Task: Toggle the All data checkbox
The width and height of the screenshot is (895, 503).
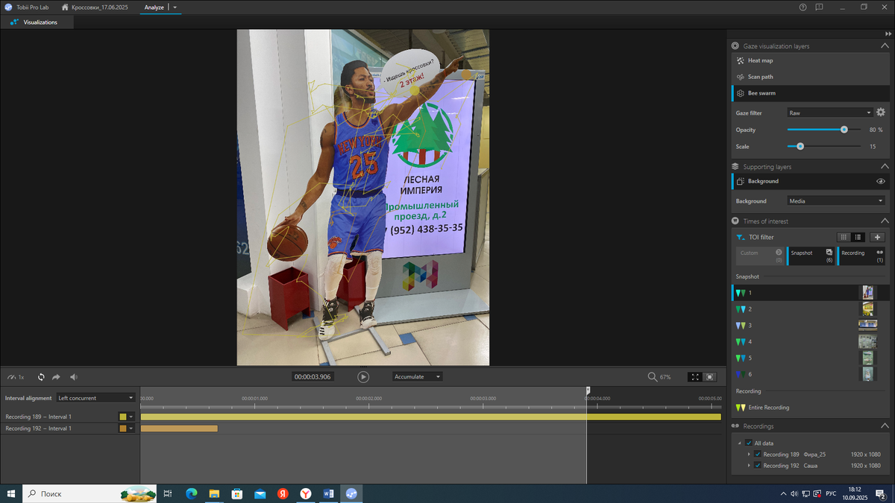Action: (749, 443)
